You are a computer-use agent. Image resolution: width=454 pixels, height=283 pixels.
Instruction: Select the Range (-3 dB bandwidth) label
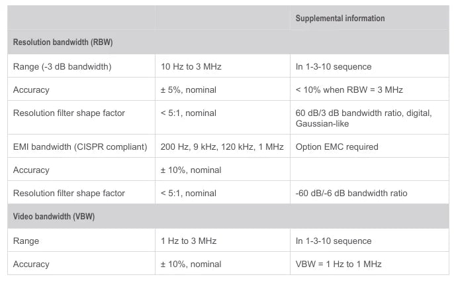(62, 66)
